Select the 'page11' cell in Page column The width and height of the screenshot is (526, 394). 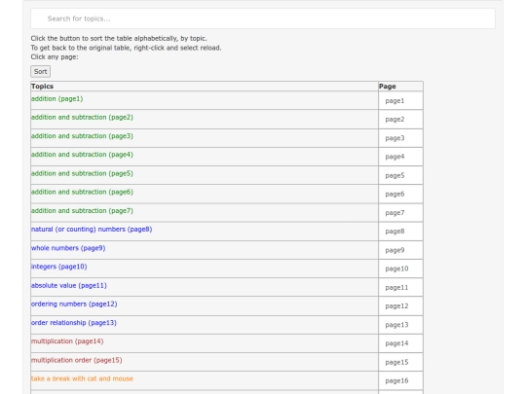[x=400, y=287]
